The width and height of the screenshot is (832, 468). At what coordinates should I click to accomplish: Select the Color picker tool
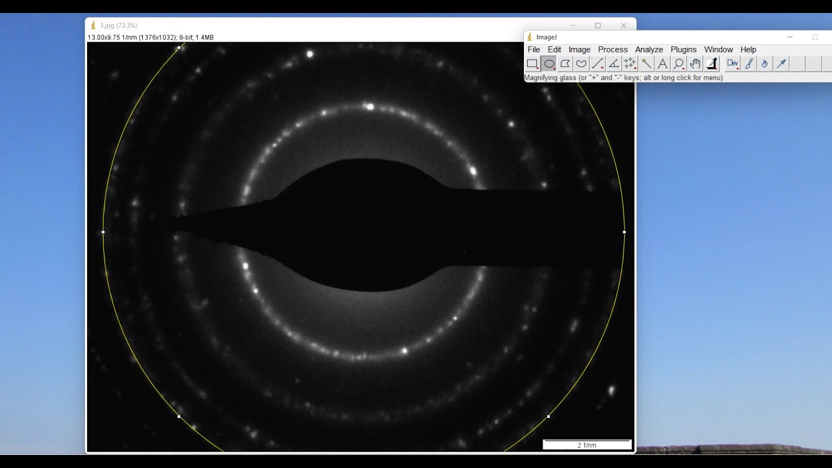coord(712,64)
